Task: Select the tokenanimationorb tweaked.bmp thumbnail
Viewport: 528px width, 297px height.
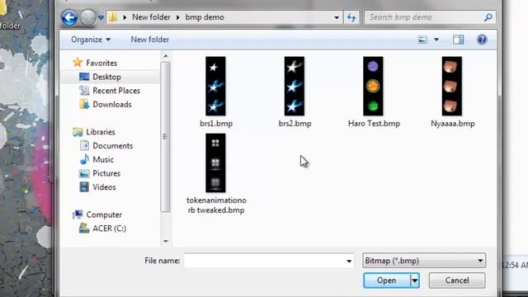Action: [x=215, y=163]
